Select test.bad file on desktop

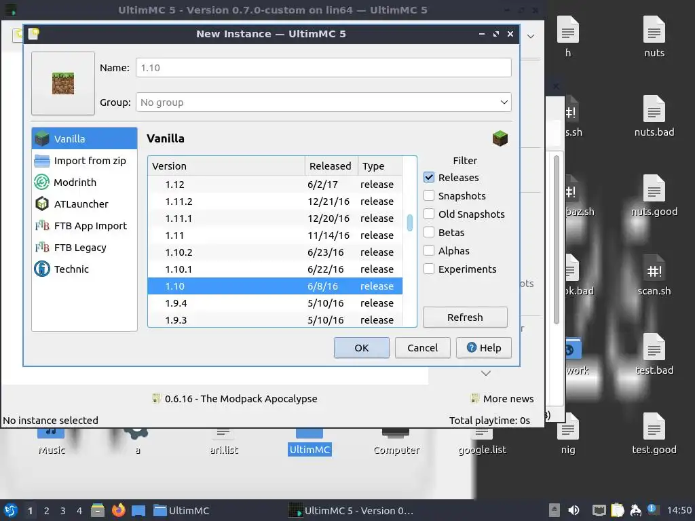(654, 354)
